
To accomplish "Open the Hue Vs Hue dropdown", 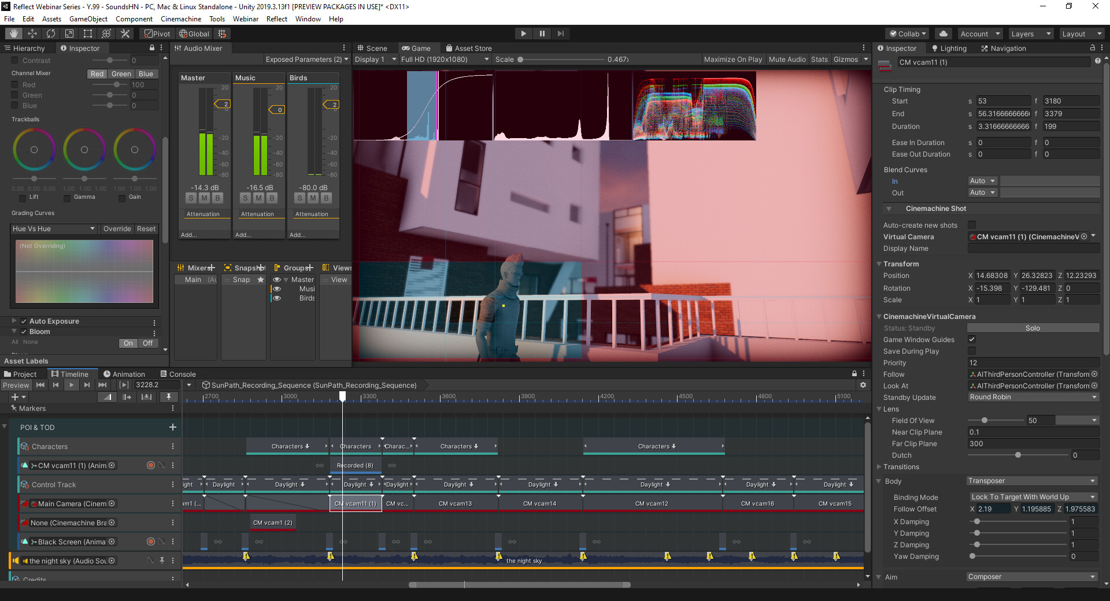I will 54,229.
